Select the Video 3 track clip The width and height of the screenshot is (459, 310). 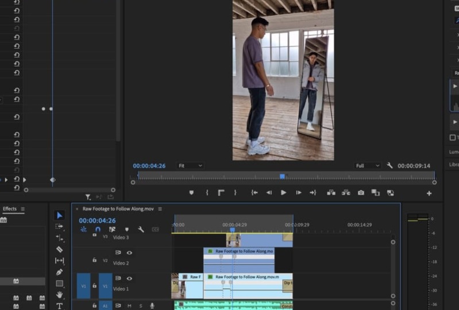tap(259, 240)
